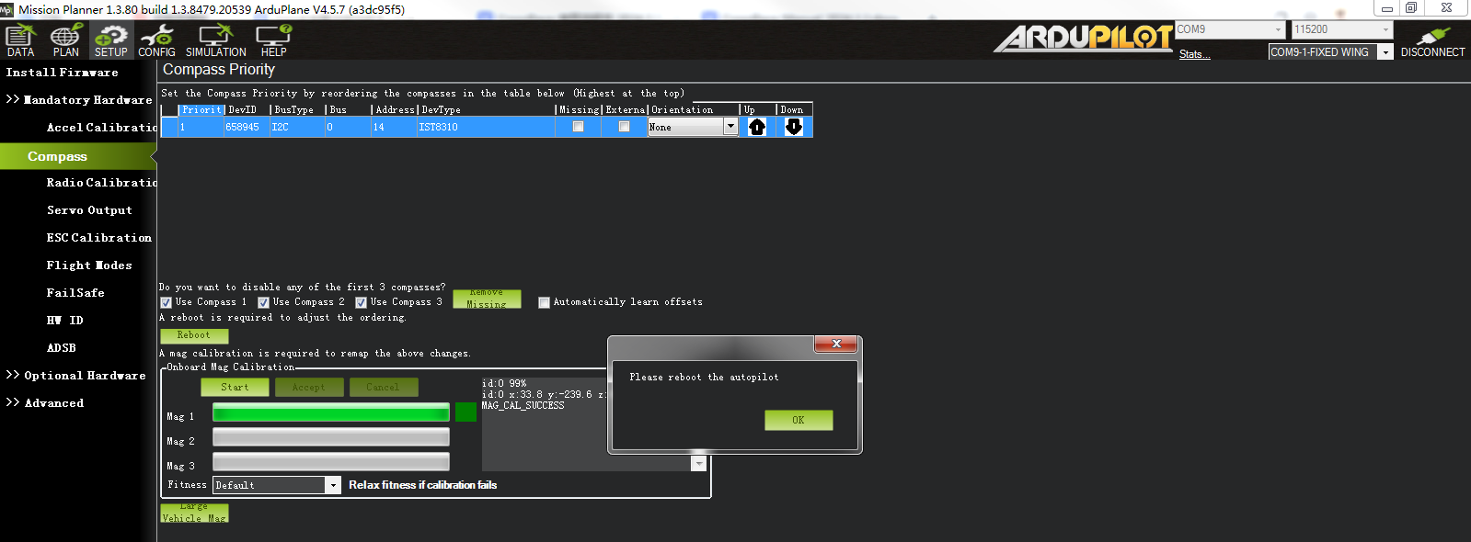Click the CONFIG tuning icon

156,41
